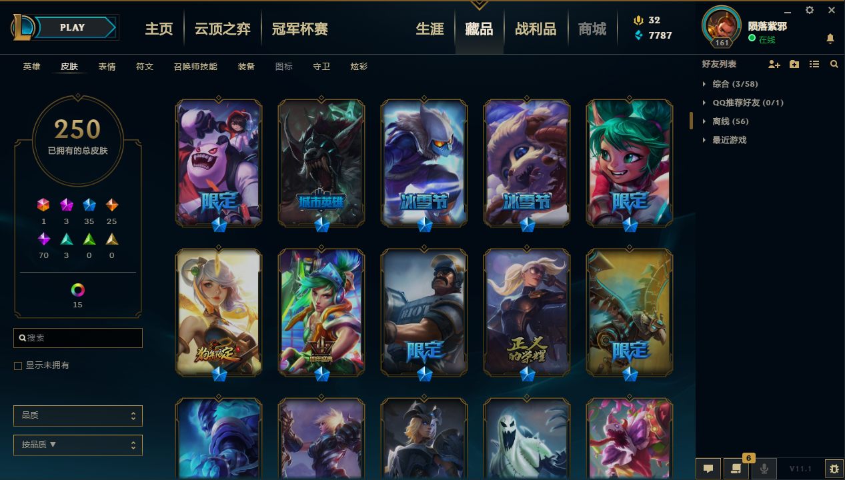The image size is (845, 480).
Task: Open missions icon with badge 6
Action: coord(736,469)
